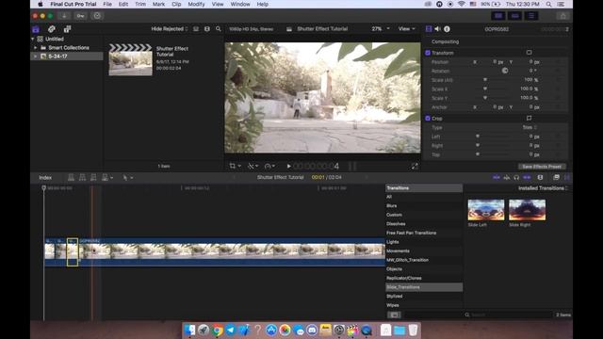Disable the Crop effect checkbox

pos(428,119)
